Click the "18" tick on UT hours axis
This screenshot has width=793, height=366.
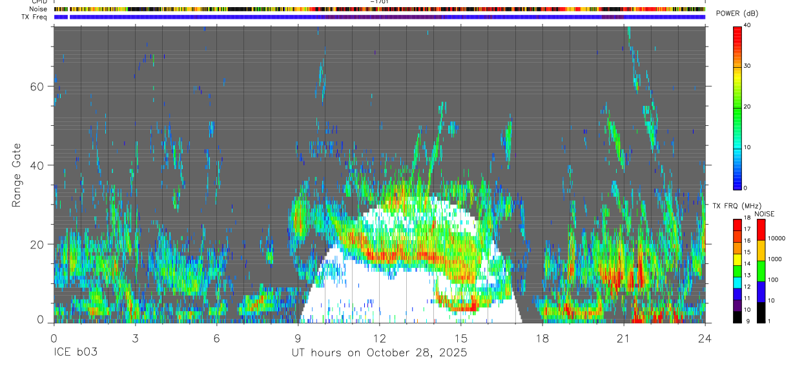542,338
